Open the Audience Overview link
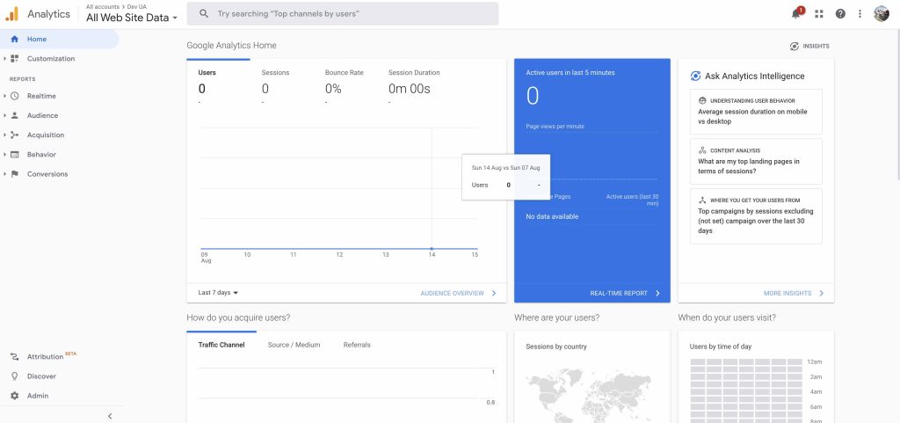The width and height of the screenshot is (900, 423). [459, 294]
